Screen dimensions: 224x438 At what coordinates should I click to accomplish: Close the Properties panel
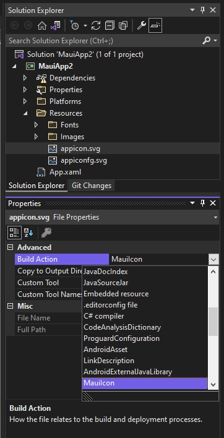213,203
